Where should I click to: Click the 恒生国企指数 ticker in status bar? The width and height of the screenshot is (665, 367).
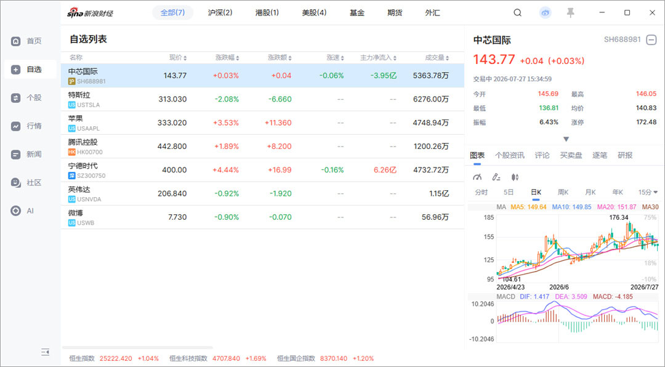(x=325, y=358)
